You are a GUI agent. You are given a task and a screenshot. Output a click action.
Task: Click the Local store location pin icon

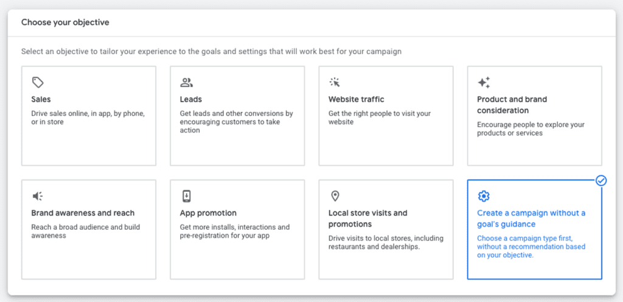click(335, 196)
